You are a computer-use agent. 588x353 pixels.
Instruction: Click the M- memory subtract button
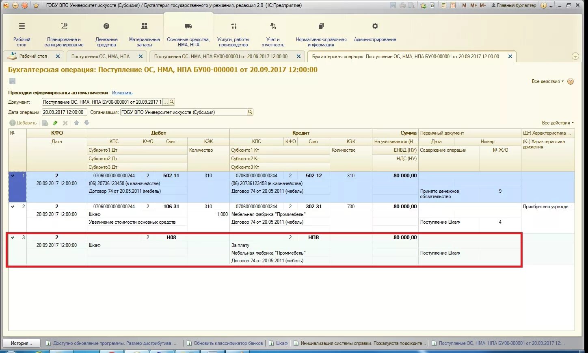[x=483, y=5]
